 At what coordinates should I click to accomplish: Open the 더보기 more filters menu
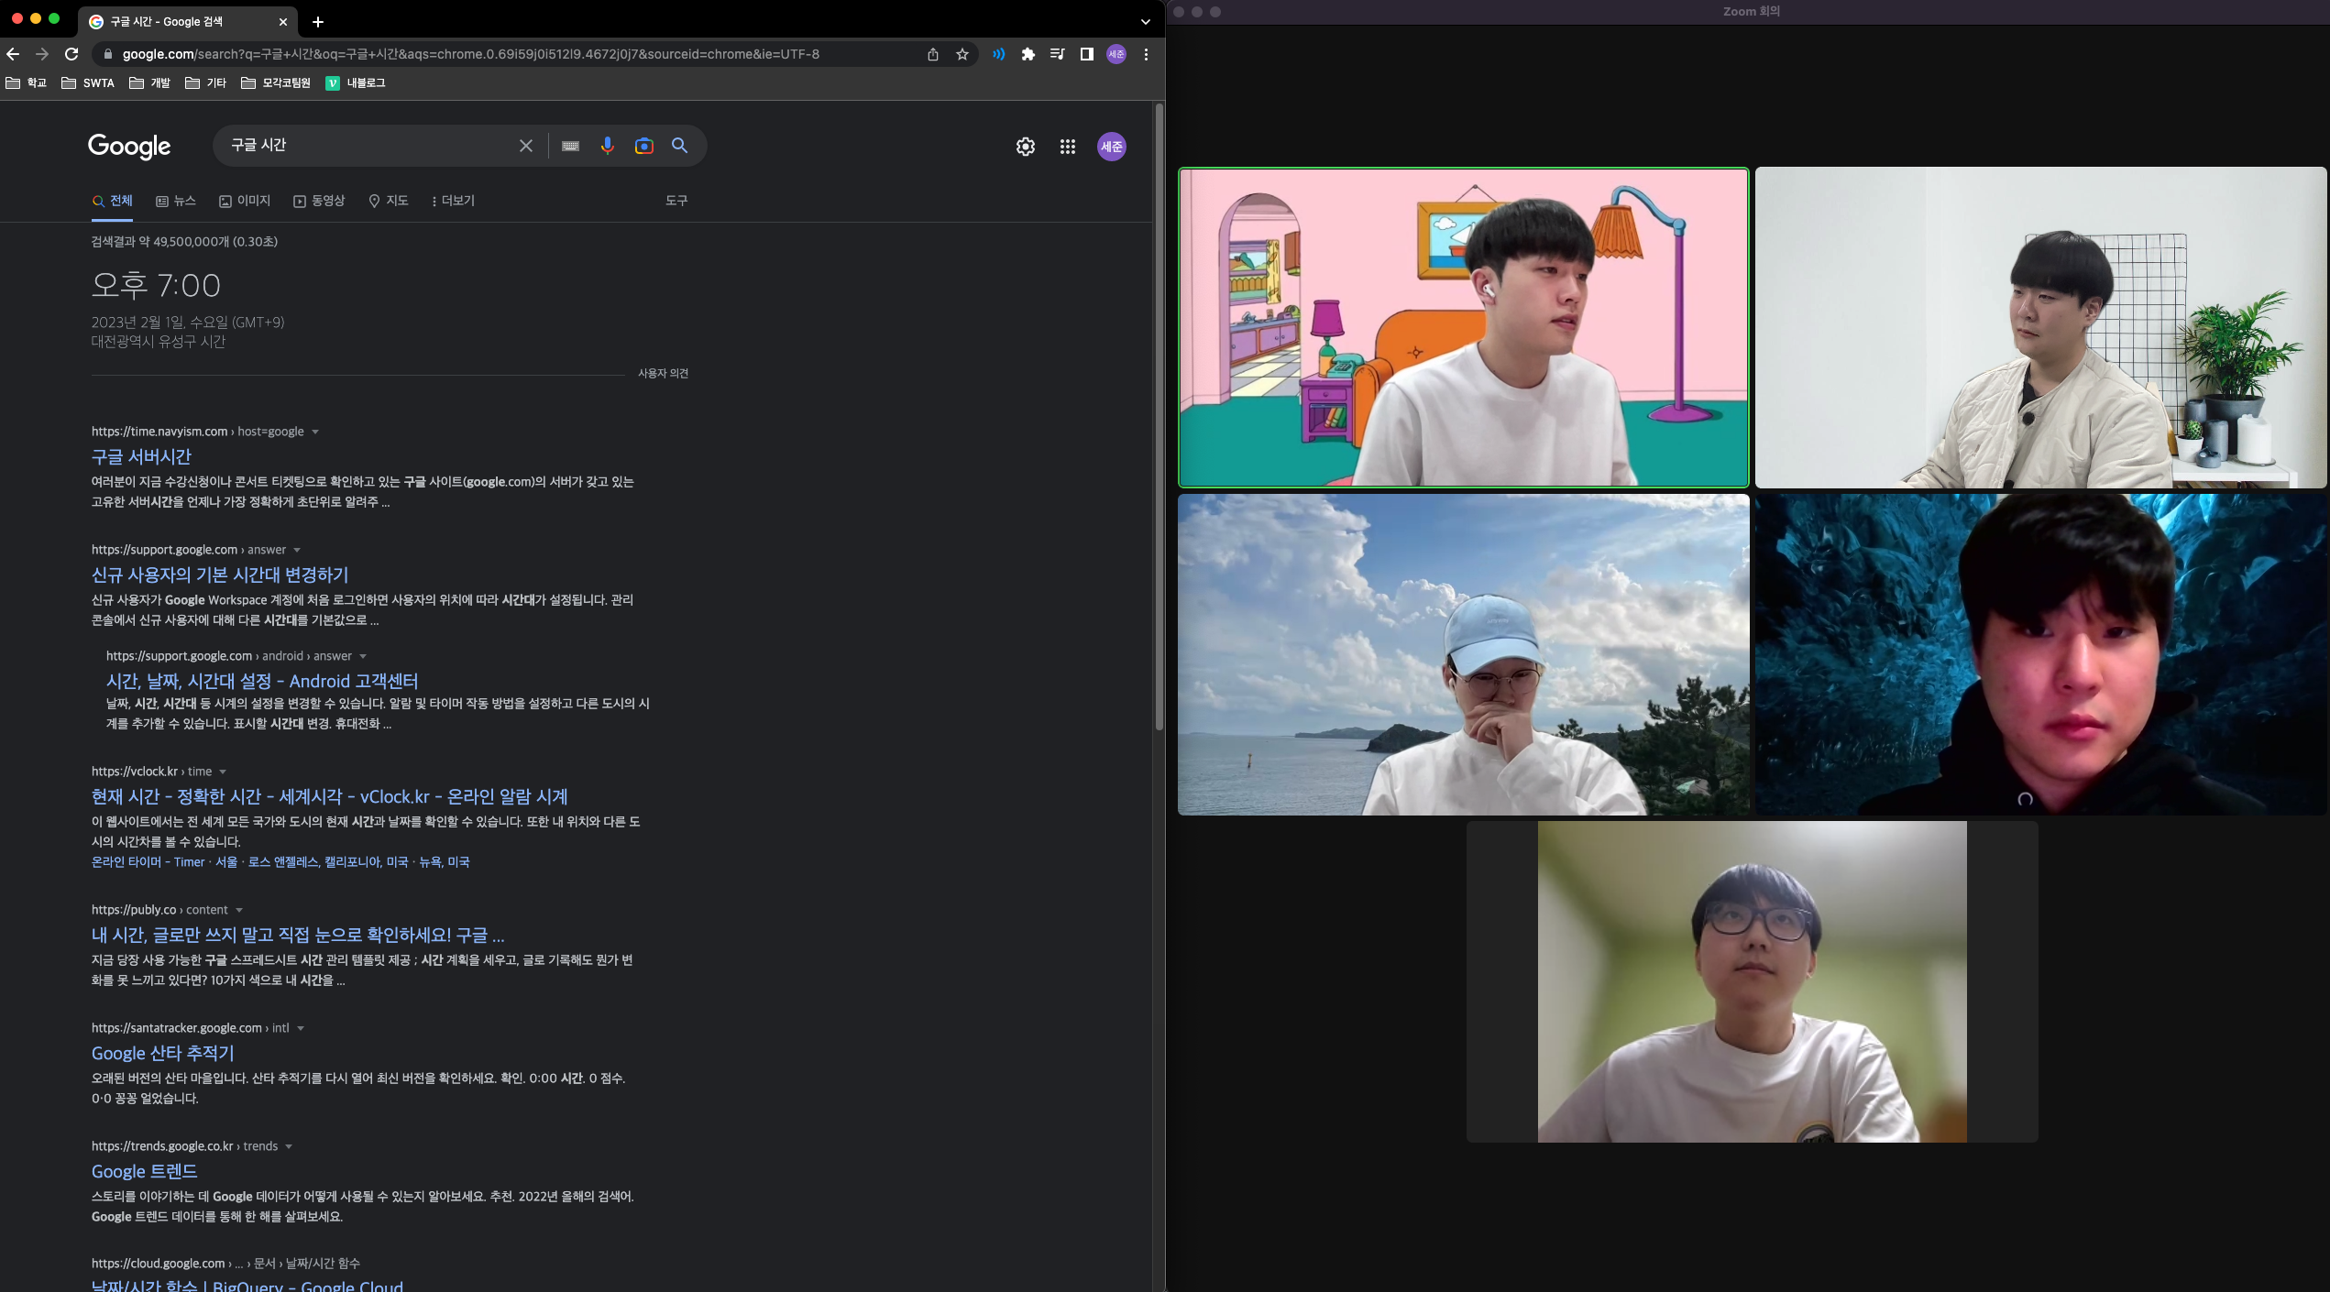tap(453, 201)
